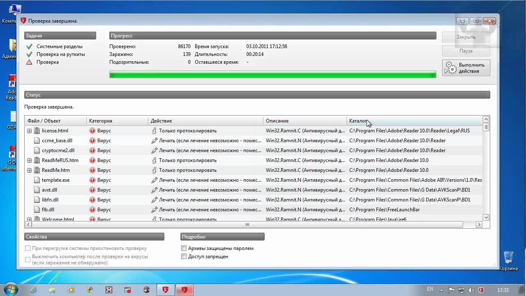526x296 pixels.
Task: Click the EN language indicator in the taskbar
Action: [430, 289]
